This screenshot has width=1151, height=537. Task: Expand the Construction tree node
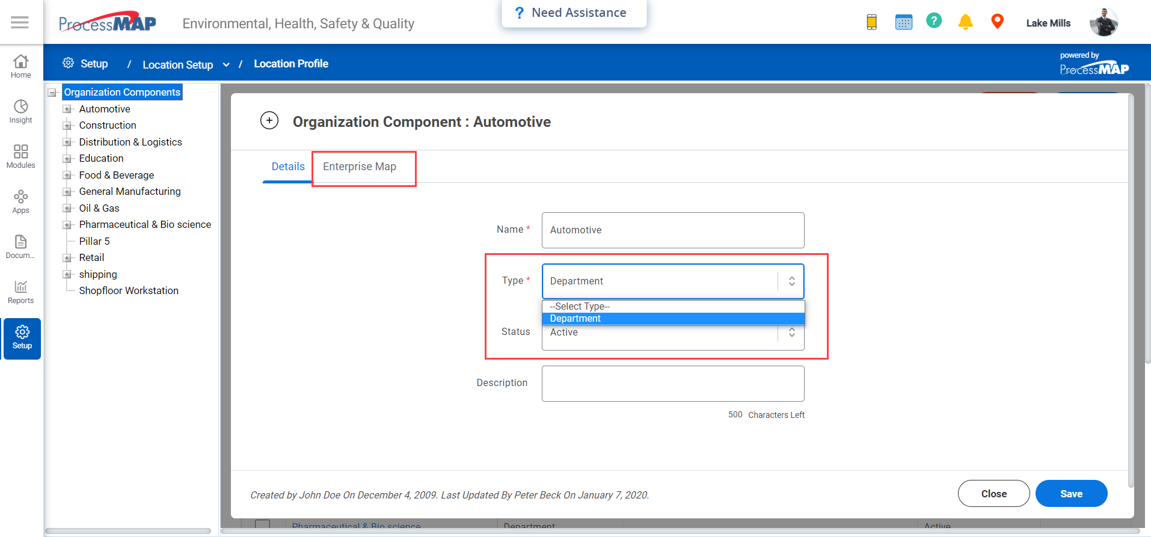(67, 126)
